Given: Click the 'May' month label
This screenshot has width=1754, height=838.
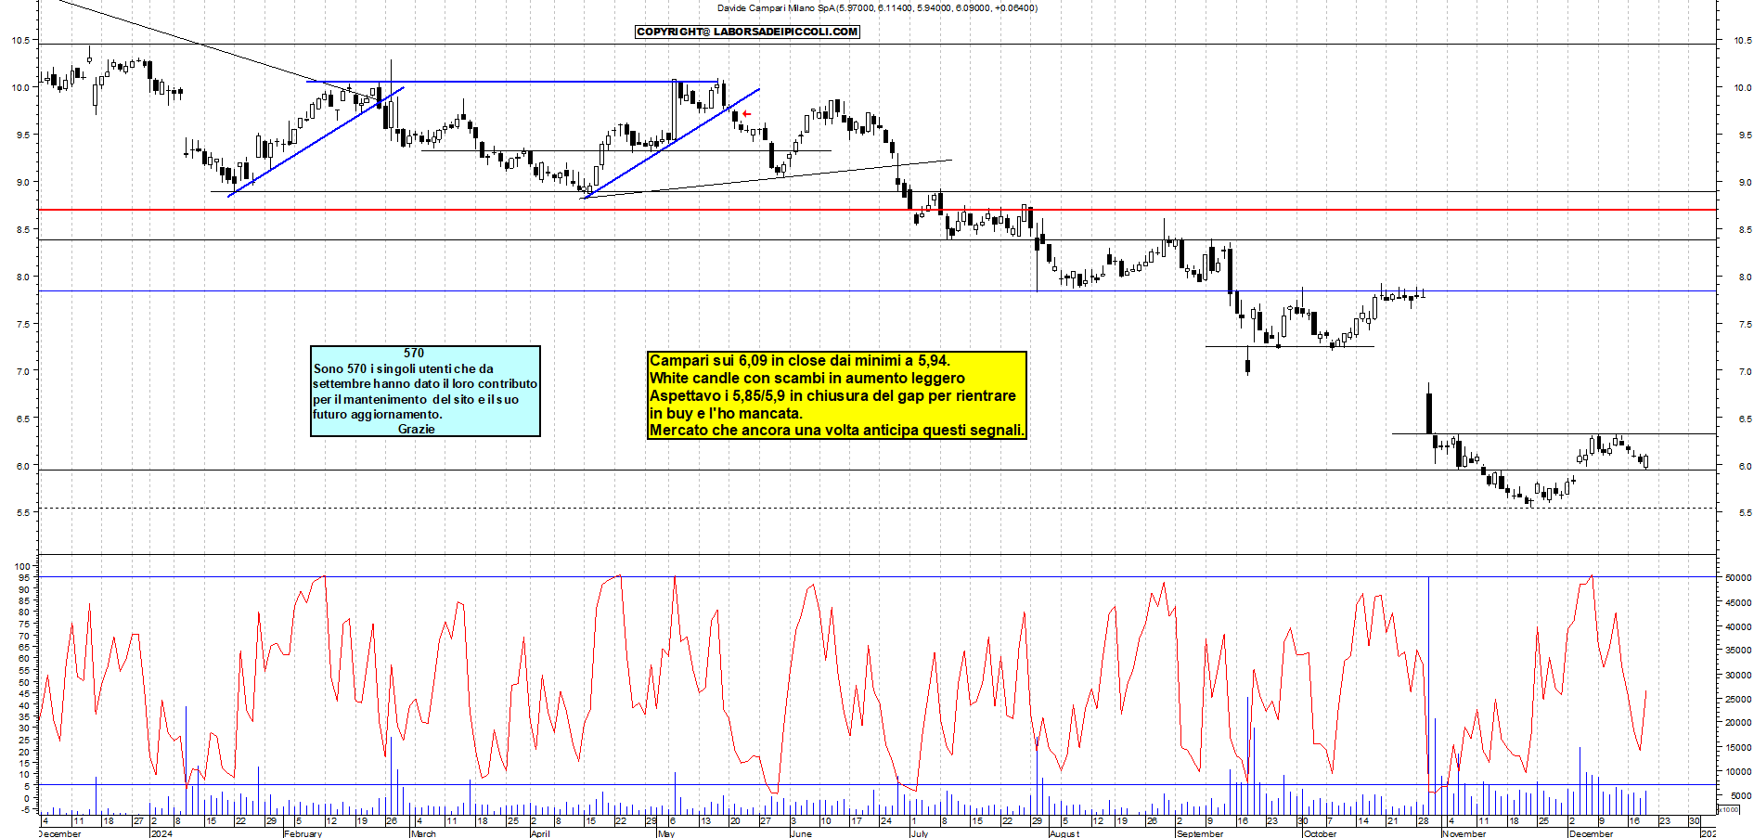Looking at the screenshot, I should [x=666, y=833].
